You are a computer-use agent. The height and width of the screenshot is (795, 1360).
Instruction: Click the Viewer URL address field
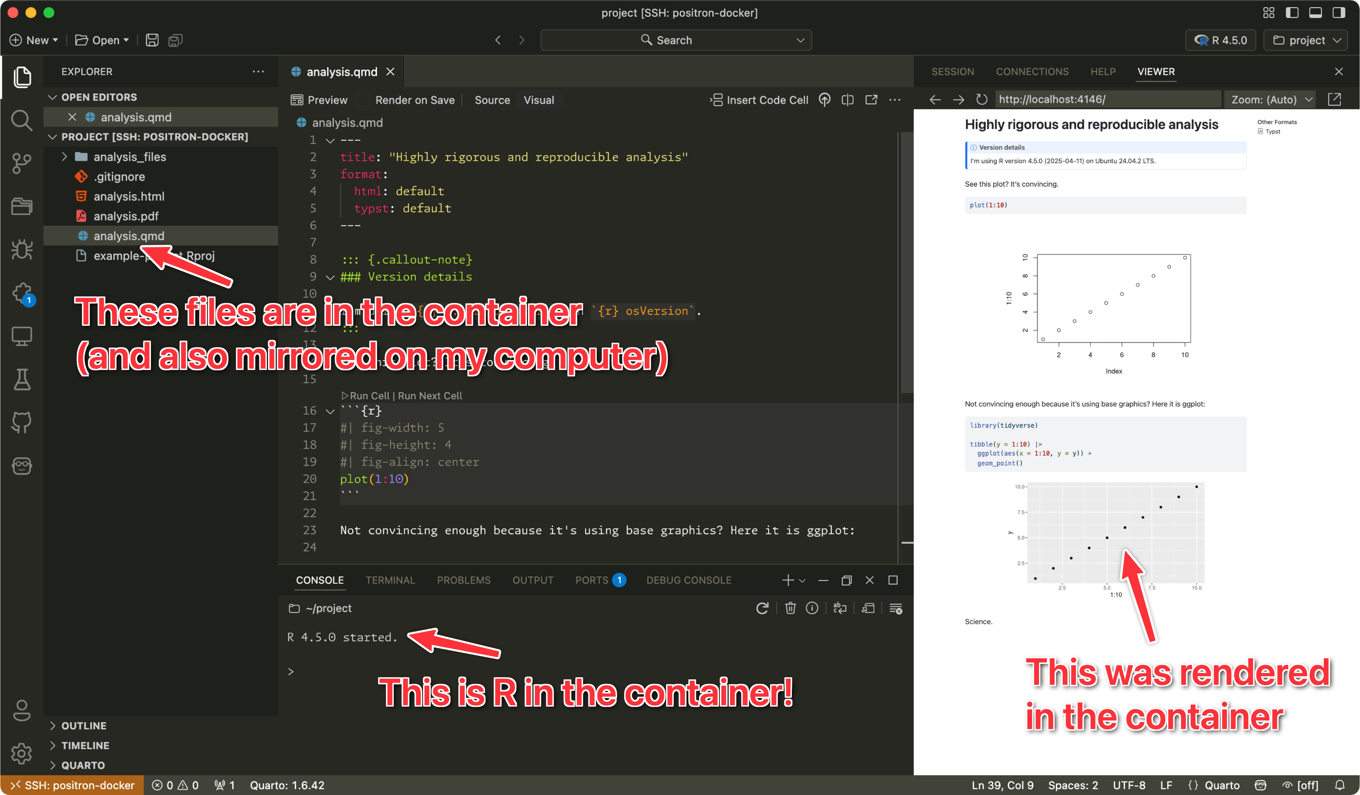[x=1107, y=100]
